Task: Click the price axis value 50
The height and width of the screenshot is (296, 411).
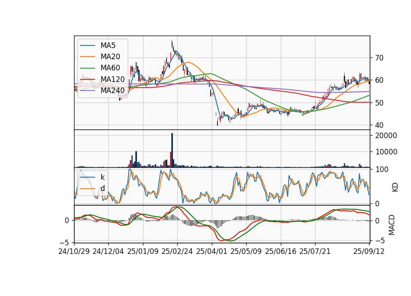Action: coord(379,103)
